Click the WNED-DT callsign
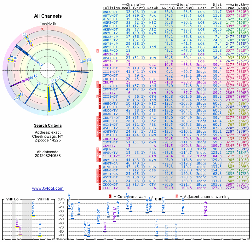This screenshot has width=252, height=242. pos(110,26)
